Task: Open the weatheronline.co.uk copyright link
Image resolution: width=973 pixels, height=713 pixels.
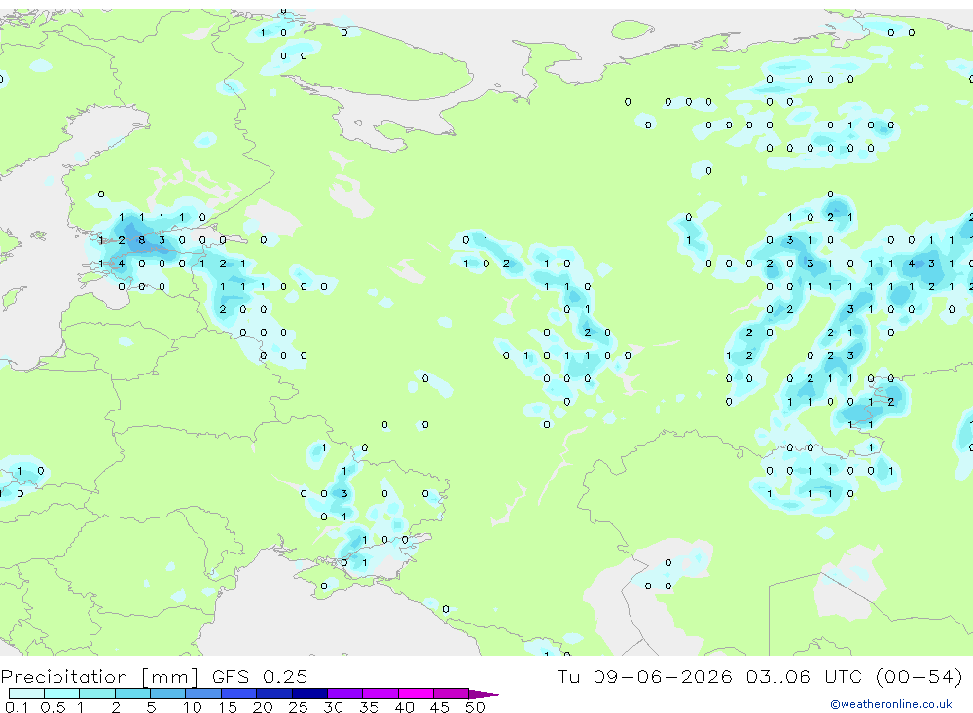Action: (x=891, y=704)
